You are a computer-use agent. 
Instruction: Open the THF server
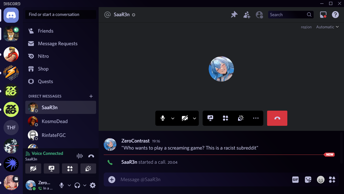pos(11,128)
